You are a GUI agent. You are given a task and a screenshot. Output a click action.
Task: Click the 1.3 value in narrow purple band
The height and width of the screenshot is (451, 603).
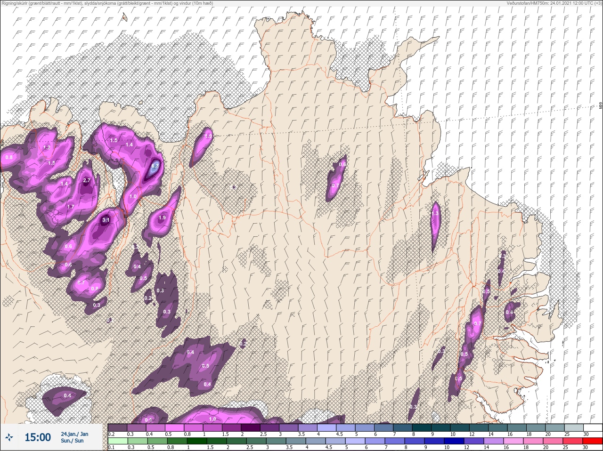435,213
